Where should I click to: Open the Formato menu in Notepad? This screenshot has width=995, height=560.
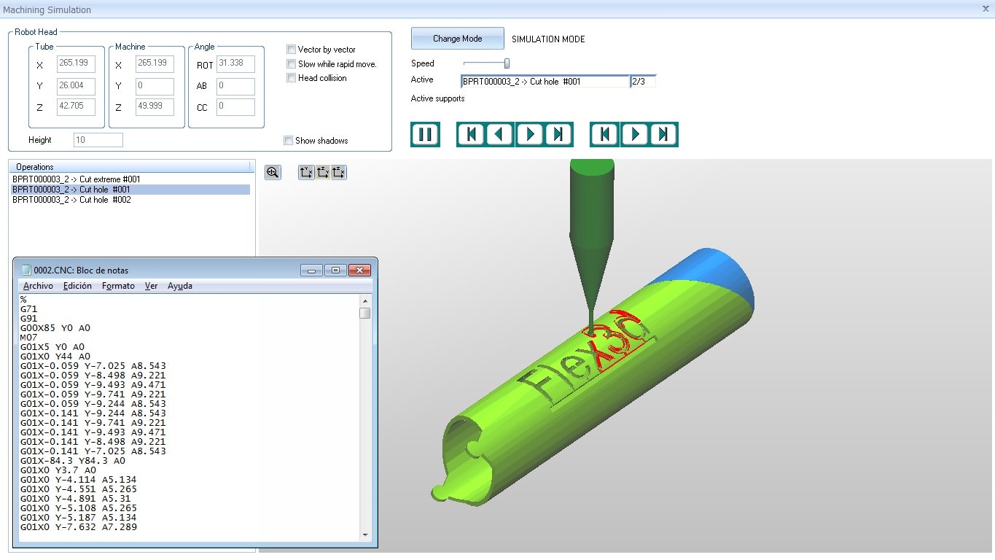tap(118, 286)
